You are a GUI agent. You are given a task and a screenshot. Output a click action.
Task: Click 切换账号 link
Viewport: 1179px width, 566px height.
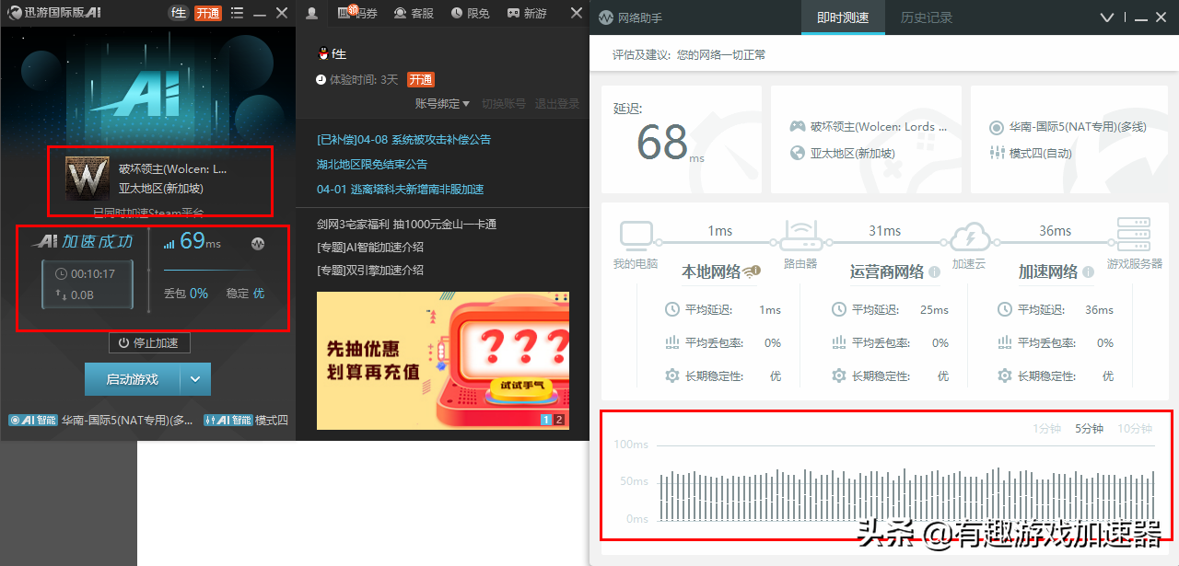tap(504, 104)
